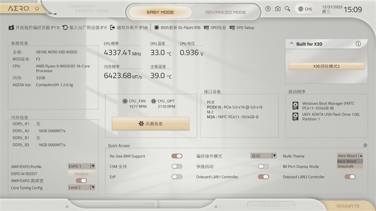The image size is (376, 211).
Task: Click the Built for X3D info icon
Action: click(x=358, y=44)
